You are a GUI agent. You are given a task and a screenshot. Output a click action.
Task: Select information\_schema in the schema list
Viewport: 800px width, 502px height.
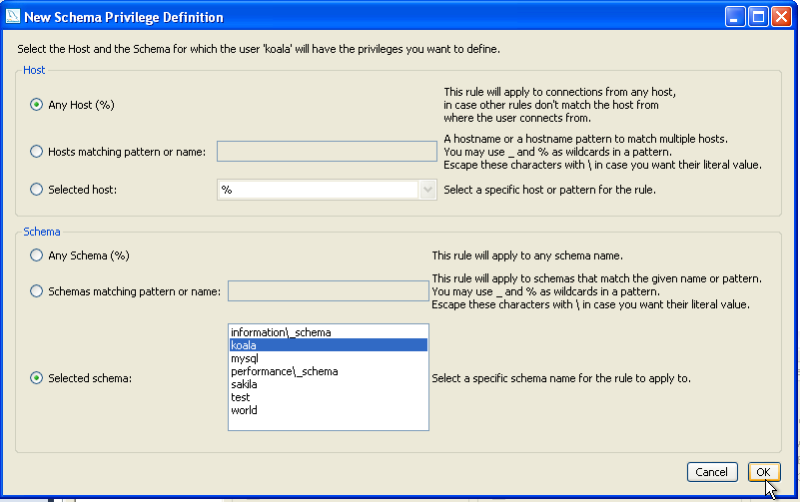pos(281,332)
